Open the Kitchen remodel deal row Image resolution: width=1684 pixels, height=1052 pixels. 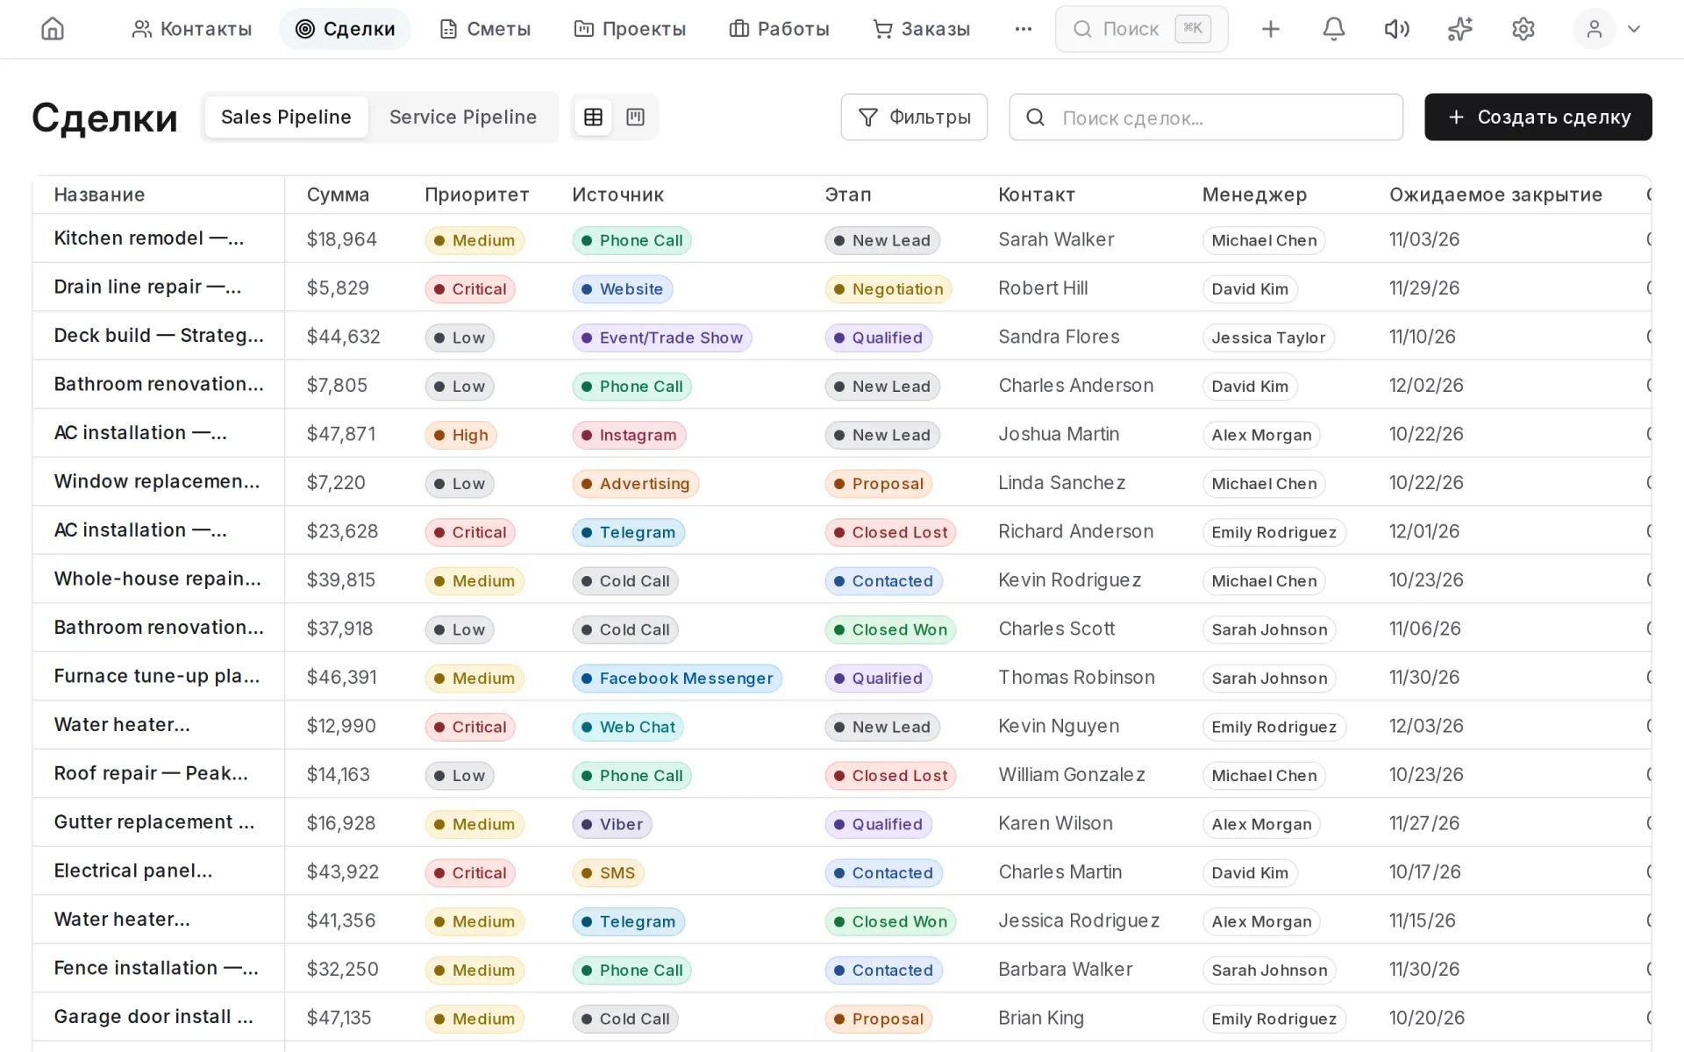149,238
